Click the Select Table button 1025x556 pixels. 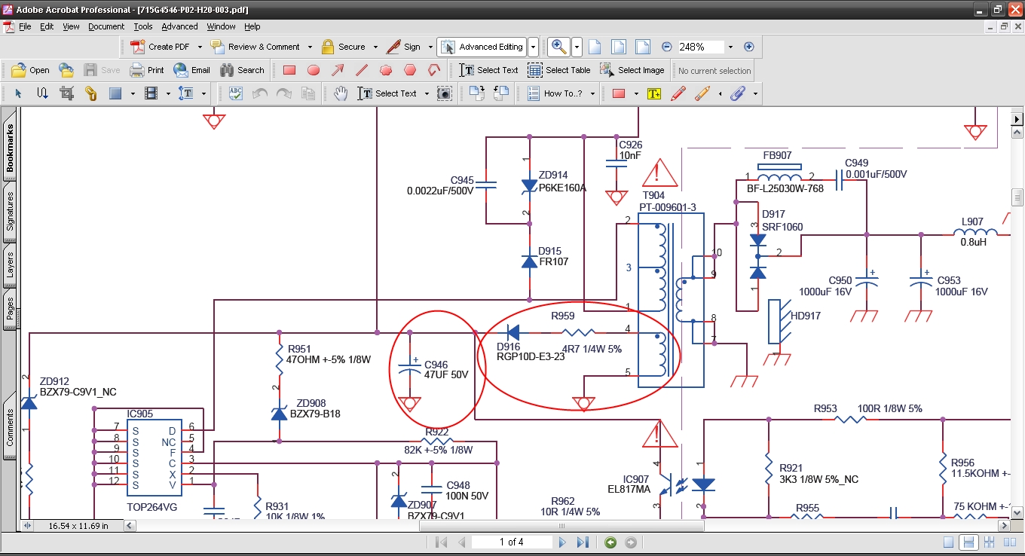tap(558, 70)
